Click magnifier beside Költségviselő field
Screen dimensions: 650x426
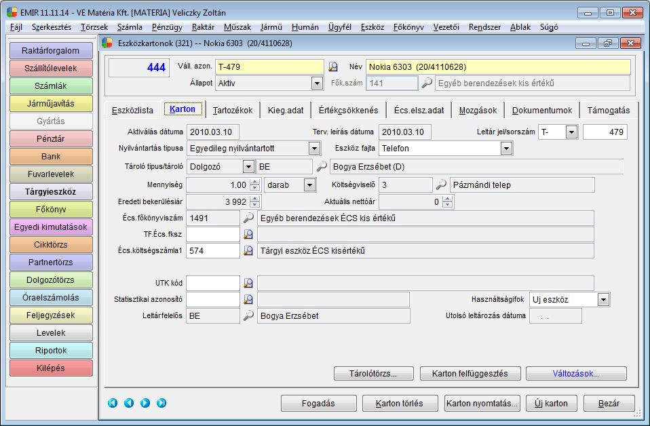pyautogui.click(x=441, y=185)
